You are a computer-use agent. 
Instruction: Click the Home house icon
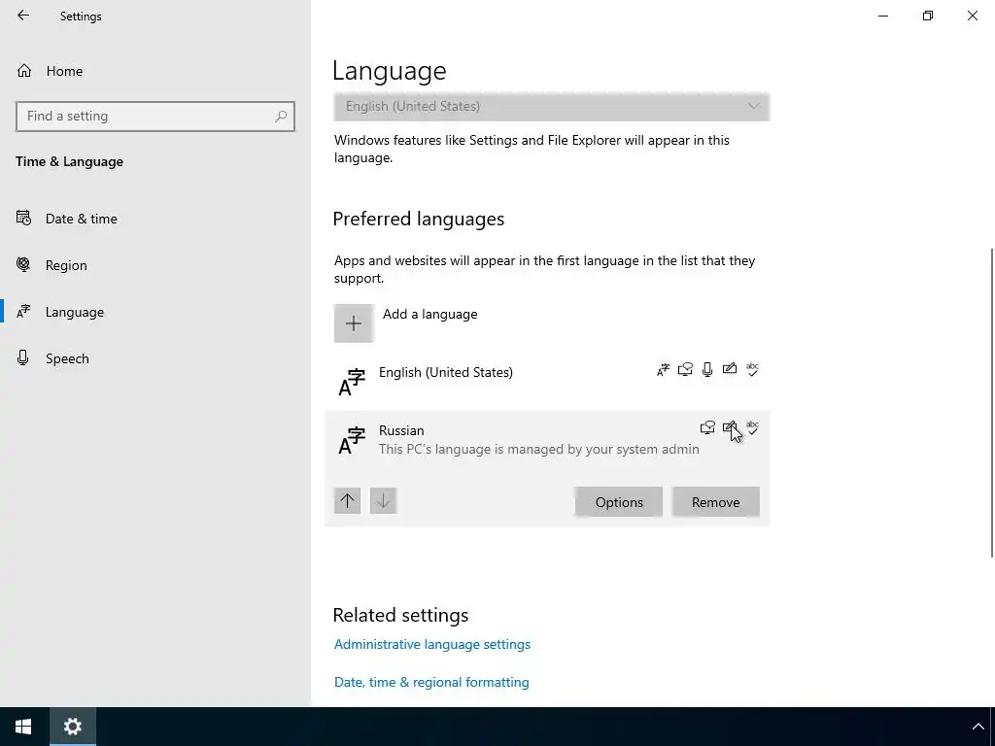pos(24,70)
